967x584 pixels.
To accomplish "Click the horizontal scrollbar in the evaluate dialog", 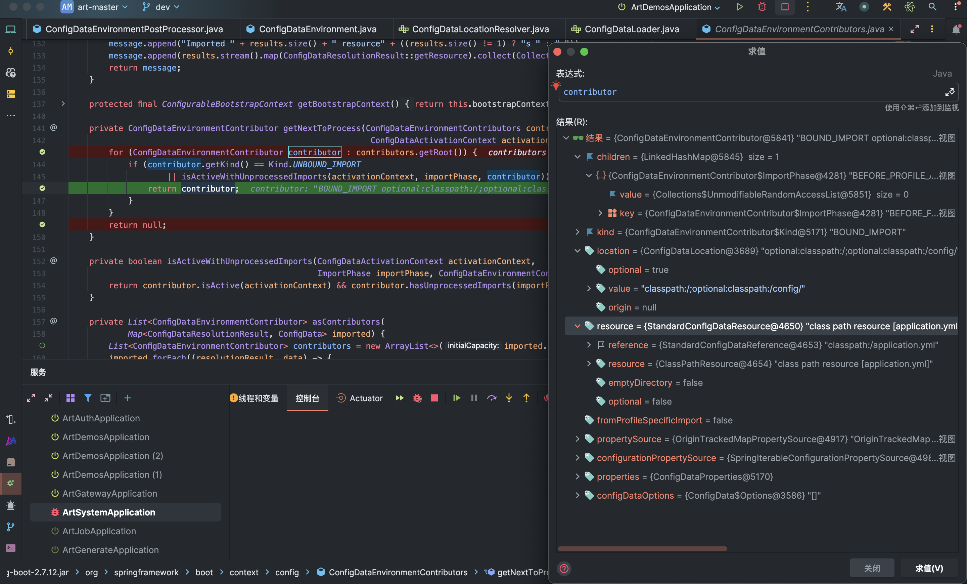I will (642, 549).
